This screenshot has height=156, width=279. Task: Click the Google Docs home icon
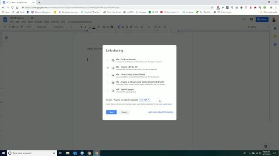click(x=5, y=19)
